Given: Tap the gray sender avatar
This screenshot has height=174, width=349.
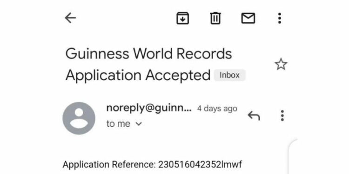Looking at the screenshot, I should click(79, 118).
